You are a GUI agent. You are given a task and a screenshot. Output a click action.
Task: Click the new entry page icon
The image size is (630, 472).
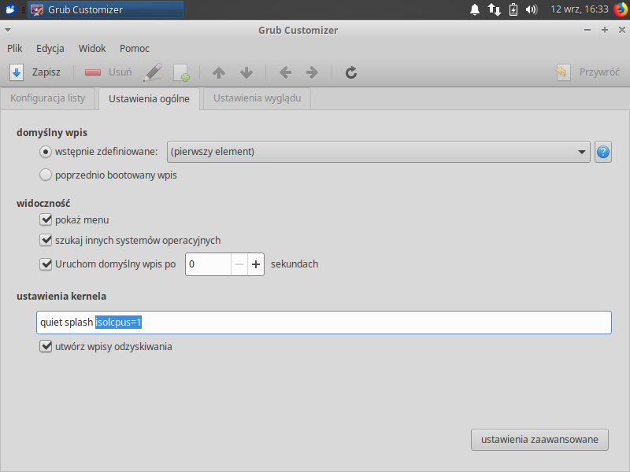tap(182, 72)
